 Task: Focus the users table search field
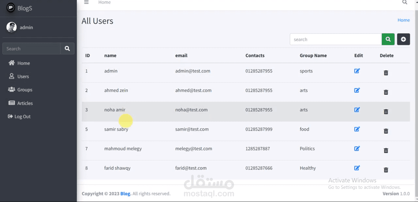[335, 39]
